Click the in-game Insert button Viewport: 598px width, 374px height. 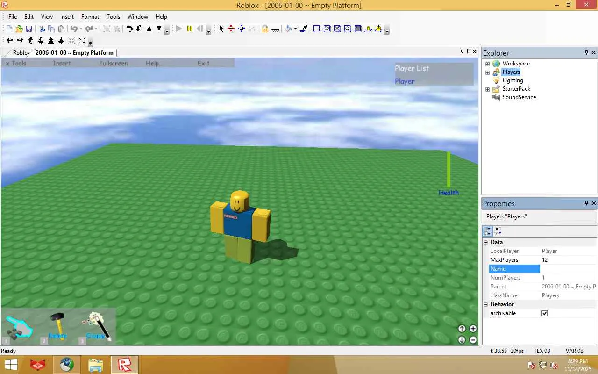tap(62, 63)
